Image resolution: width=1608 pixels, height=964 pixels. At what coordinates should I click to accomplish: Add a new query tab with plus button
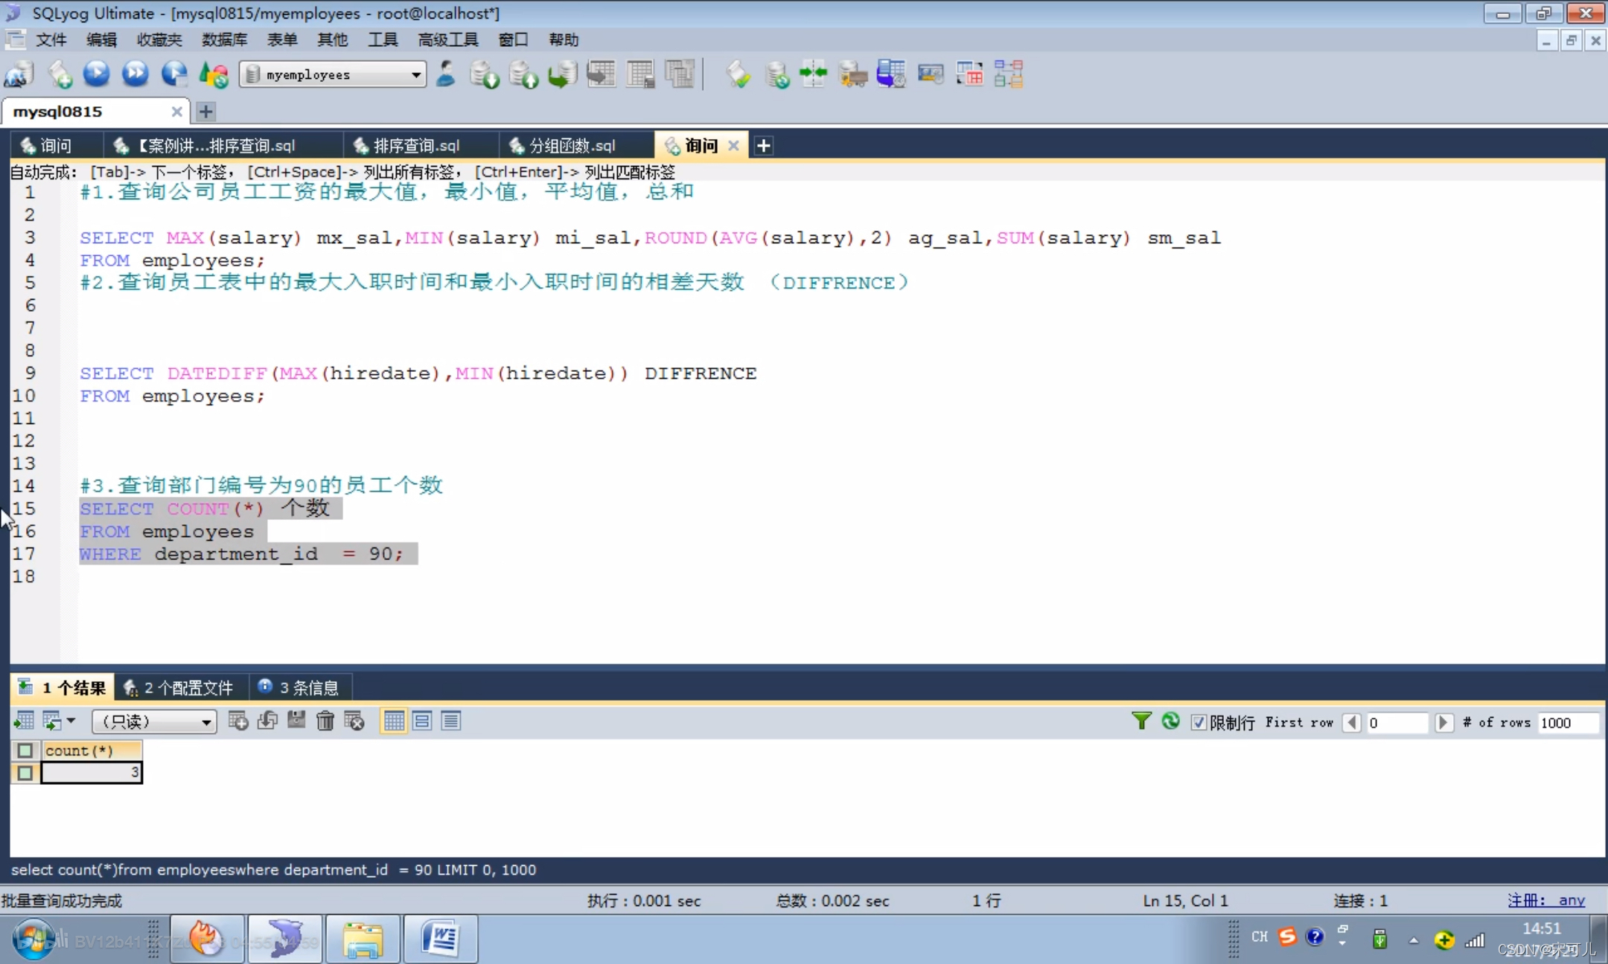(x=763, y=146)
